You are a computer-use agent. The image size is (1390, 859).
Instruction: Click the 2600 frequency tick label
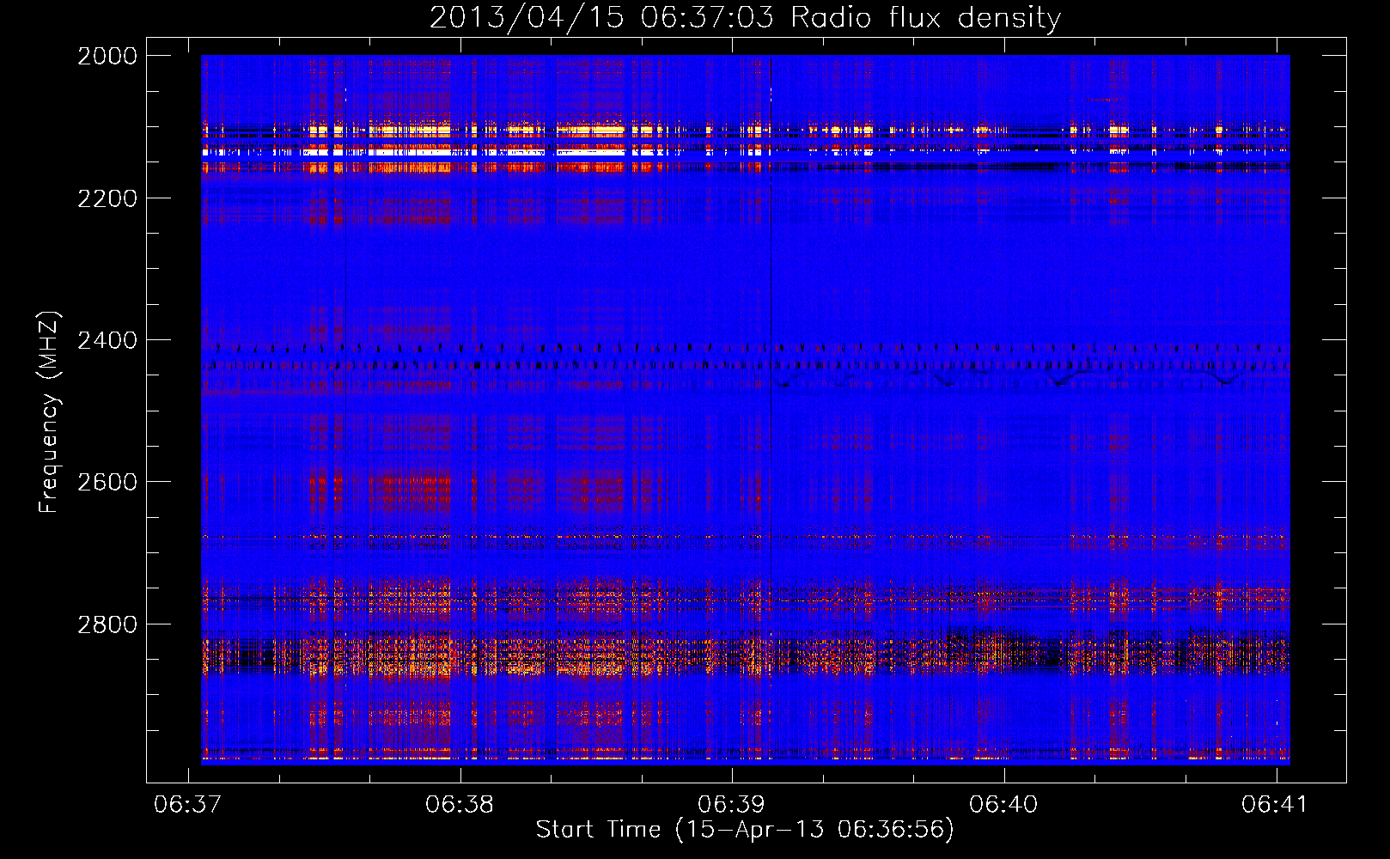tap(107, 482)
